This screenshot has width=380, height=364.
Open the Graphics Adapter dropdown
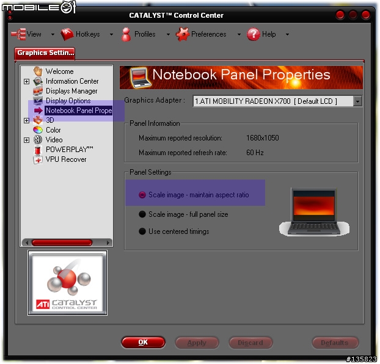(358, 101)
